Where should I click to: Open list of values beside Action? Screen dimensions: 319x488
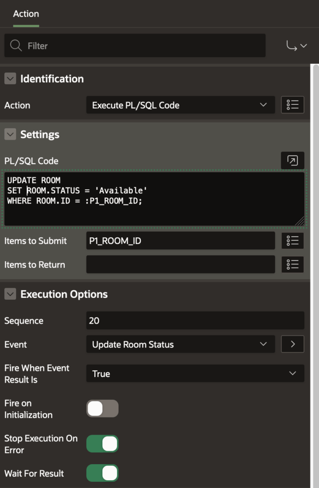292,105
